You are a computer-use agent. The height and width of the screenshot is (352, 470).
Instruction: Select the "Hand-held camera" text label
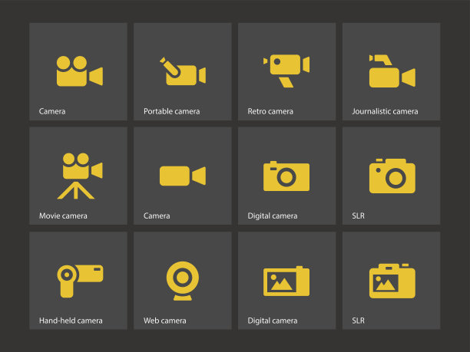coord(71,321)
